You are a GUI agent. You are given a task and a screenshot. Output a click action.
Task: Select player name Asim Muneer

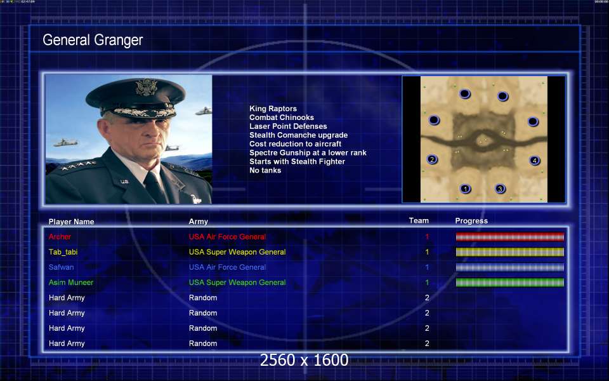pos(71,282)
